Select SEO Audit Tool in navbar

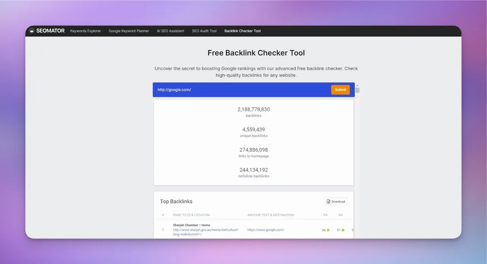(204, 31)
